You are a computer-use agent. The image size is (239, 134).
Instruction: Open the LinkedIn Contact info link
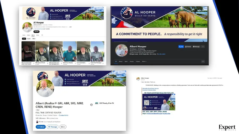coord(63,115)
